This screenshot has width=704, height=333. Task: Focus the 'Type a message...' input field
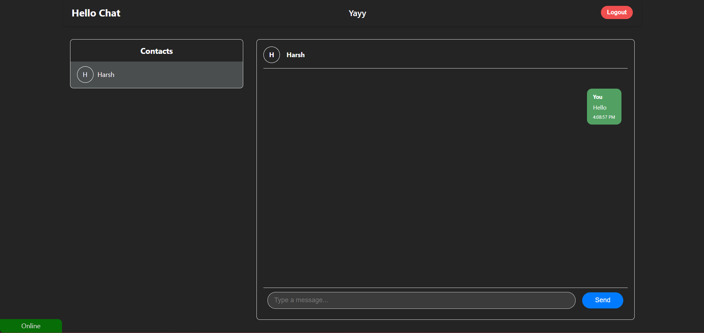(x=421, y=300)
